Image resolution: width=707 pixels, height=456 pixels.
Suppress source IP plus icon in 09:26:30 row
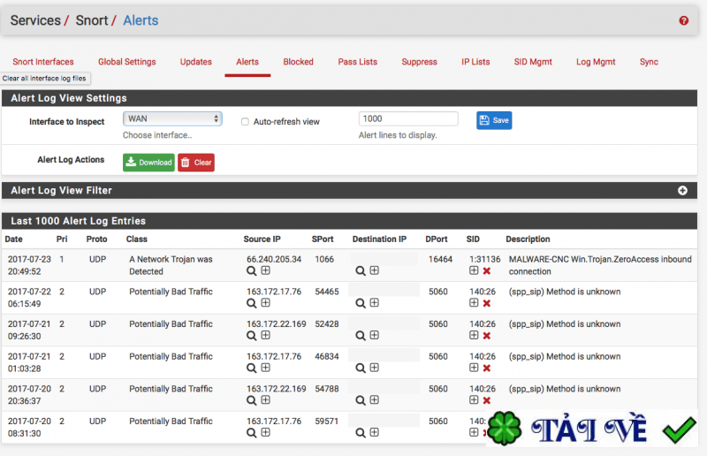[x=266, y=335]
